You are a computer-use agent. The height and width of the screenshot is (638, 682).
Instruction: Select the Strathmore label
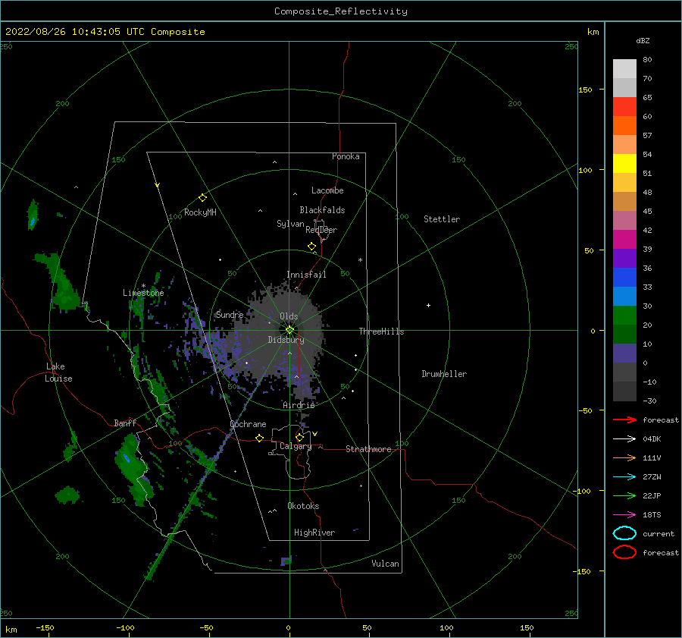click(368, 449)
